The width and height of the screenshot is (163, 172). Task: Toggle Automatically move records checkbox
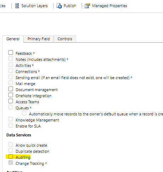[x=24, y=113]
